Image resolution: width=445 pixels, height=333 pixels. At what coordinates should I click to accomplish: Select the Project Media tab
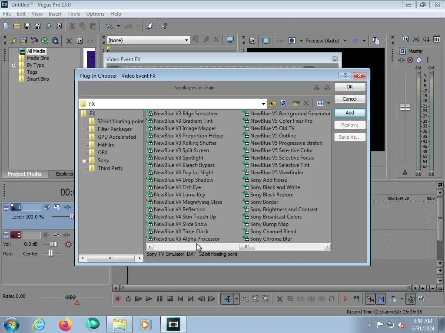point(25,174)
